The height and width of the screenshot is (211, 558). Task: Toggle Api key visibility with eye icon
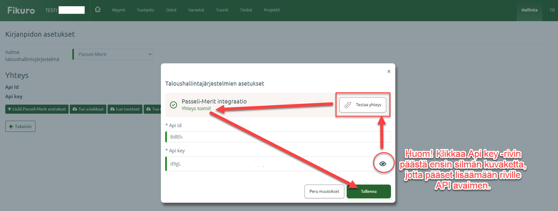tap(383, 164)
